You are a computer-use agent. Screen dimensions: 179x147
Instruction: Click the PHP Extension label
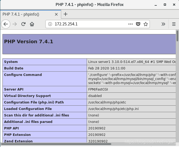pyautogui.click(x=17, y=135)
